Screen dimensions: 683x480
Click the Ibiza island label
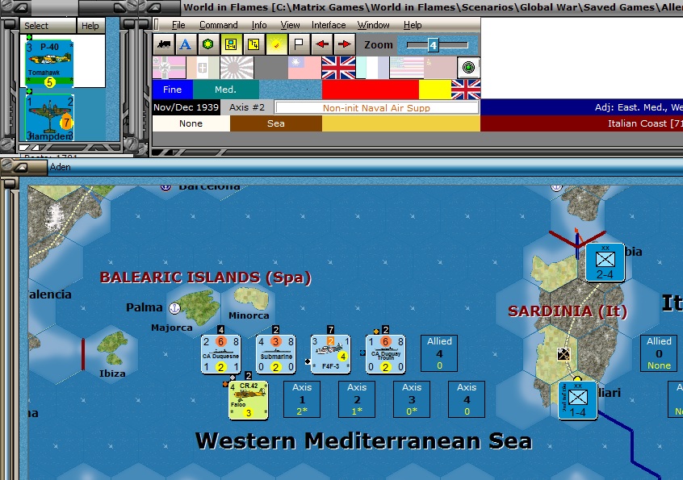pos(112,374)
